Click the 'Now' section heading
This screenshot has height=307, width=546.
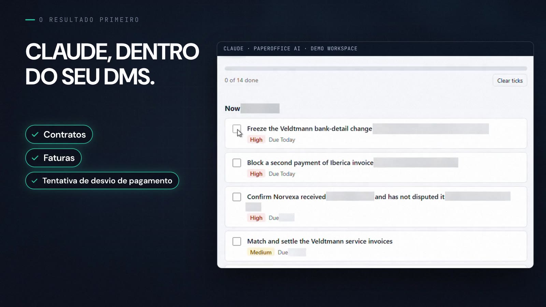coord(232,108)
